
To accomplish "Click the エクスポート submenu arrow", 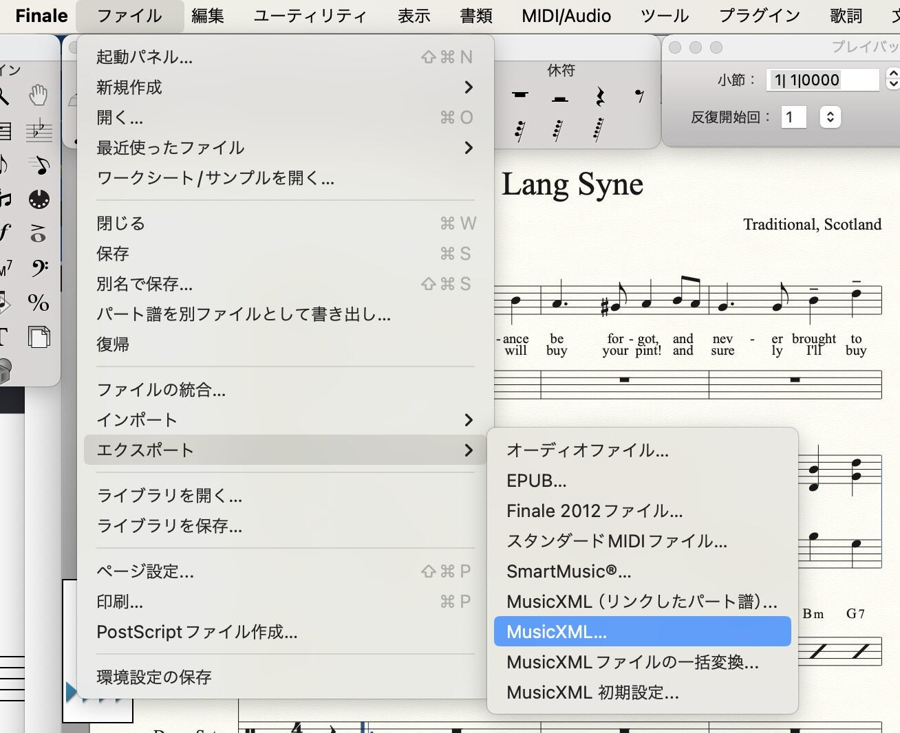I will coord(469,450).
